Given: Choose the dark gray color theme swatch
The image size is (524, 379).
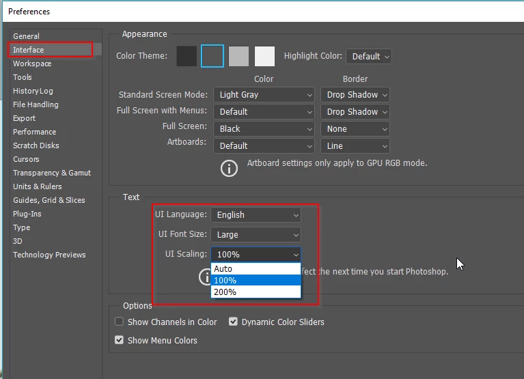Looking at the screenshot, I should click(212, 56).
